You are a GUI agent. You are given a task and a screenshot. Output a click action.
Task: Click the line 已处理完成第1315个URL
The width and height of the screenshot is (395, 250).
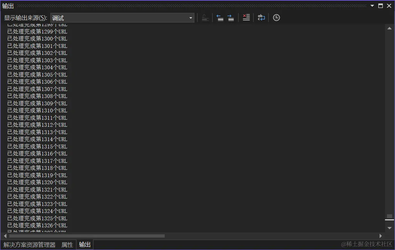tap(37, 147)
